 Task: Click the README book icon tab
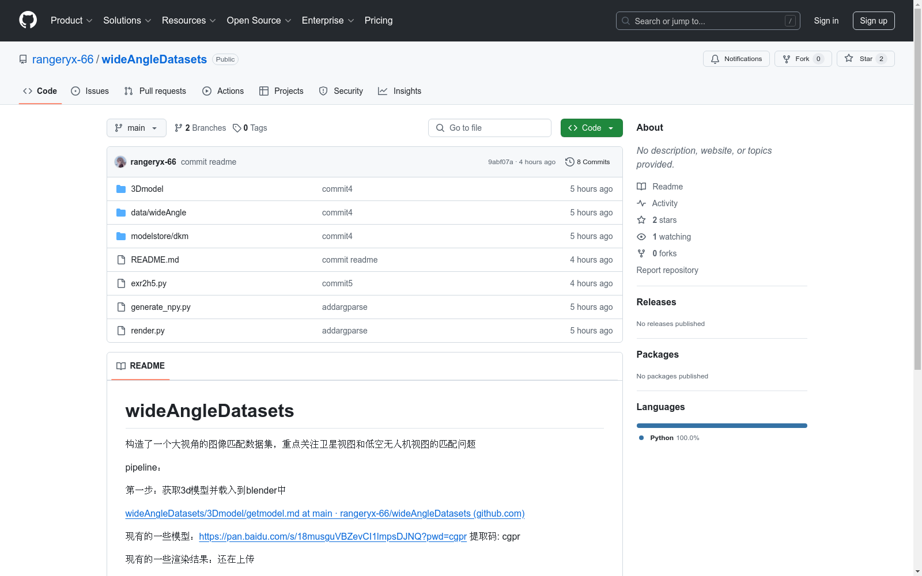point(121,366)
